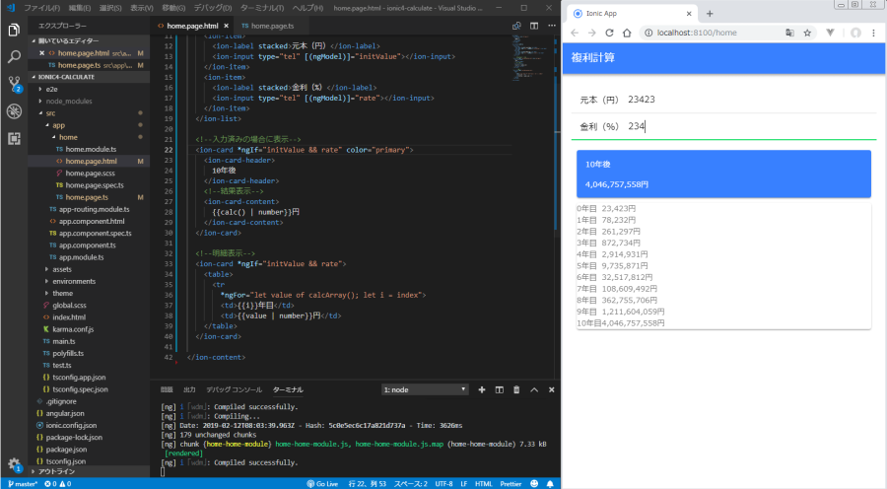The width and height of the screenshot is (887, 489).
Task: Reload the browser page
Action: [x=609, y=33]
